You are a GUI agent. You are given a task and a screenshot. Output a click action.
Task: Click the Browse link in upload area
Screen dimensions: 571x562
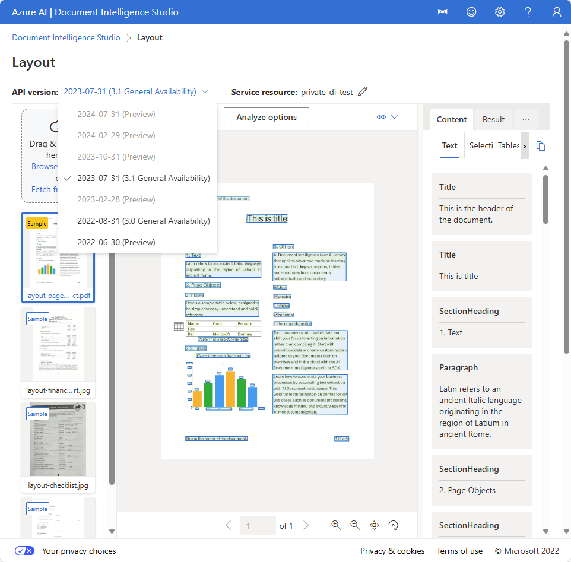click(45, 166)
